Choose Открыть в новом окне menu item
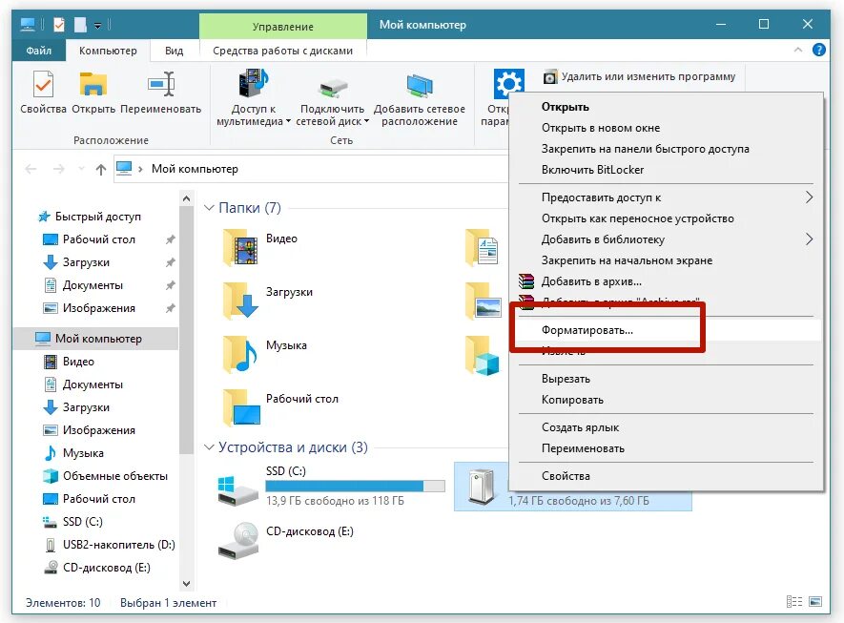844x623 pixels. tap(666, 128)
